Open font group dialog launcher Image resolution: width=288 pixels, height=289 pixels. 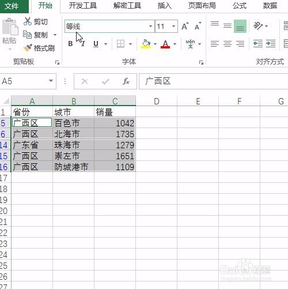point(201,62)
